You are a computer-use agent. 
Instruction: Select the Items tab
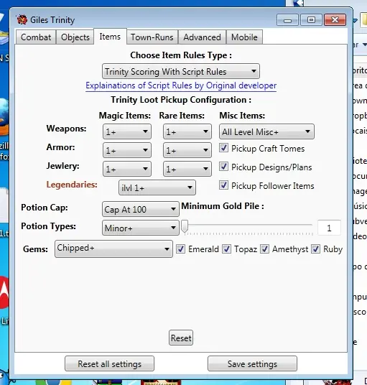tap(110, 37)
